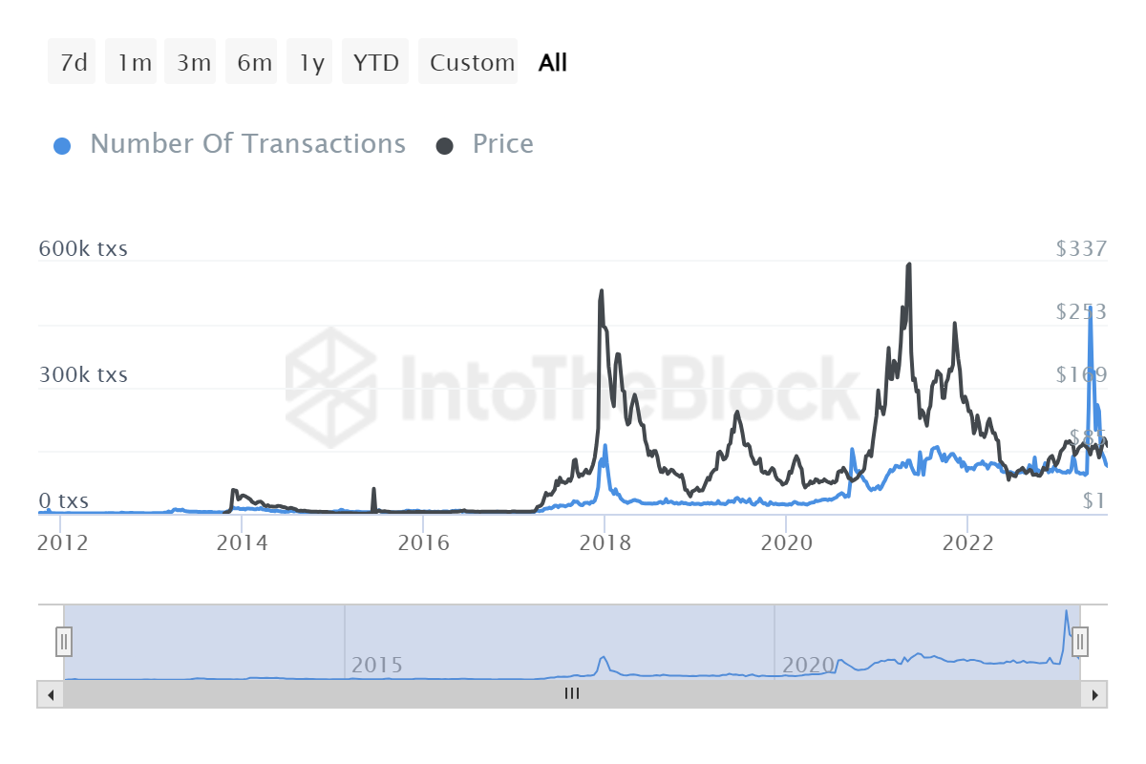Toggle Number Of Transactions legend label

coord(248,144)
